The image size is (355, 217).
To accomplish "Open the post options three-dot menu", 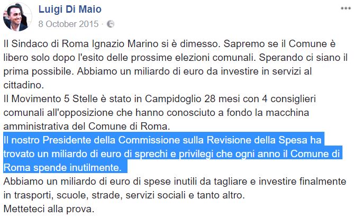I will (345, 8).
